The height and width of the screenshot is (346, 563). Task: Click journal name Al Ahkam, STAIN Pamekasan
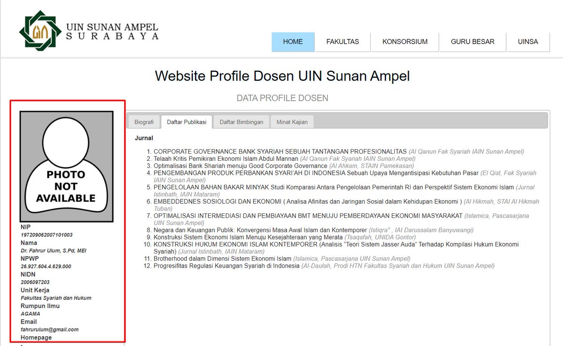click(372, 166)
